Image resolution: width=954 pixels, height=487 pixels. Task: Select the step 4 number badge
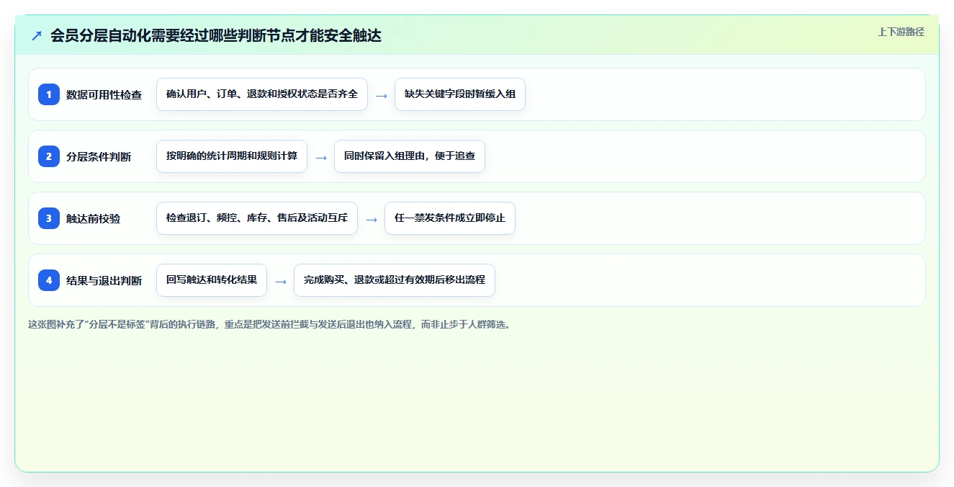pyautogui.click(x=49, y=280)
